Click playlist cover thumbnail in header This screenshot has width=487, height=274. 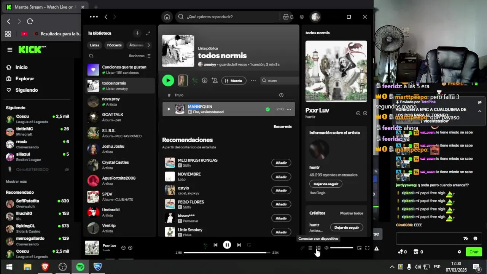pos(178,51)
